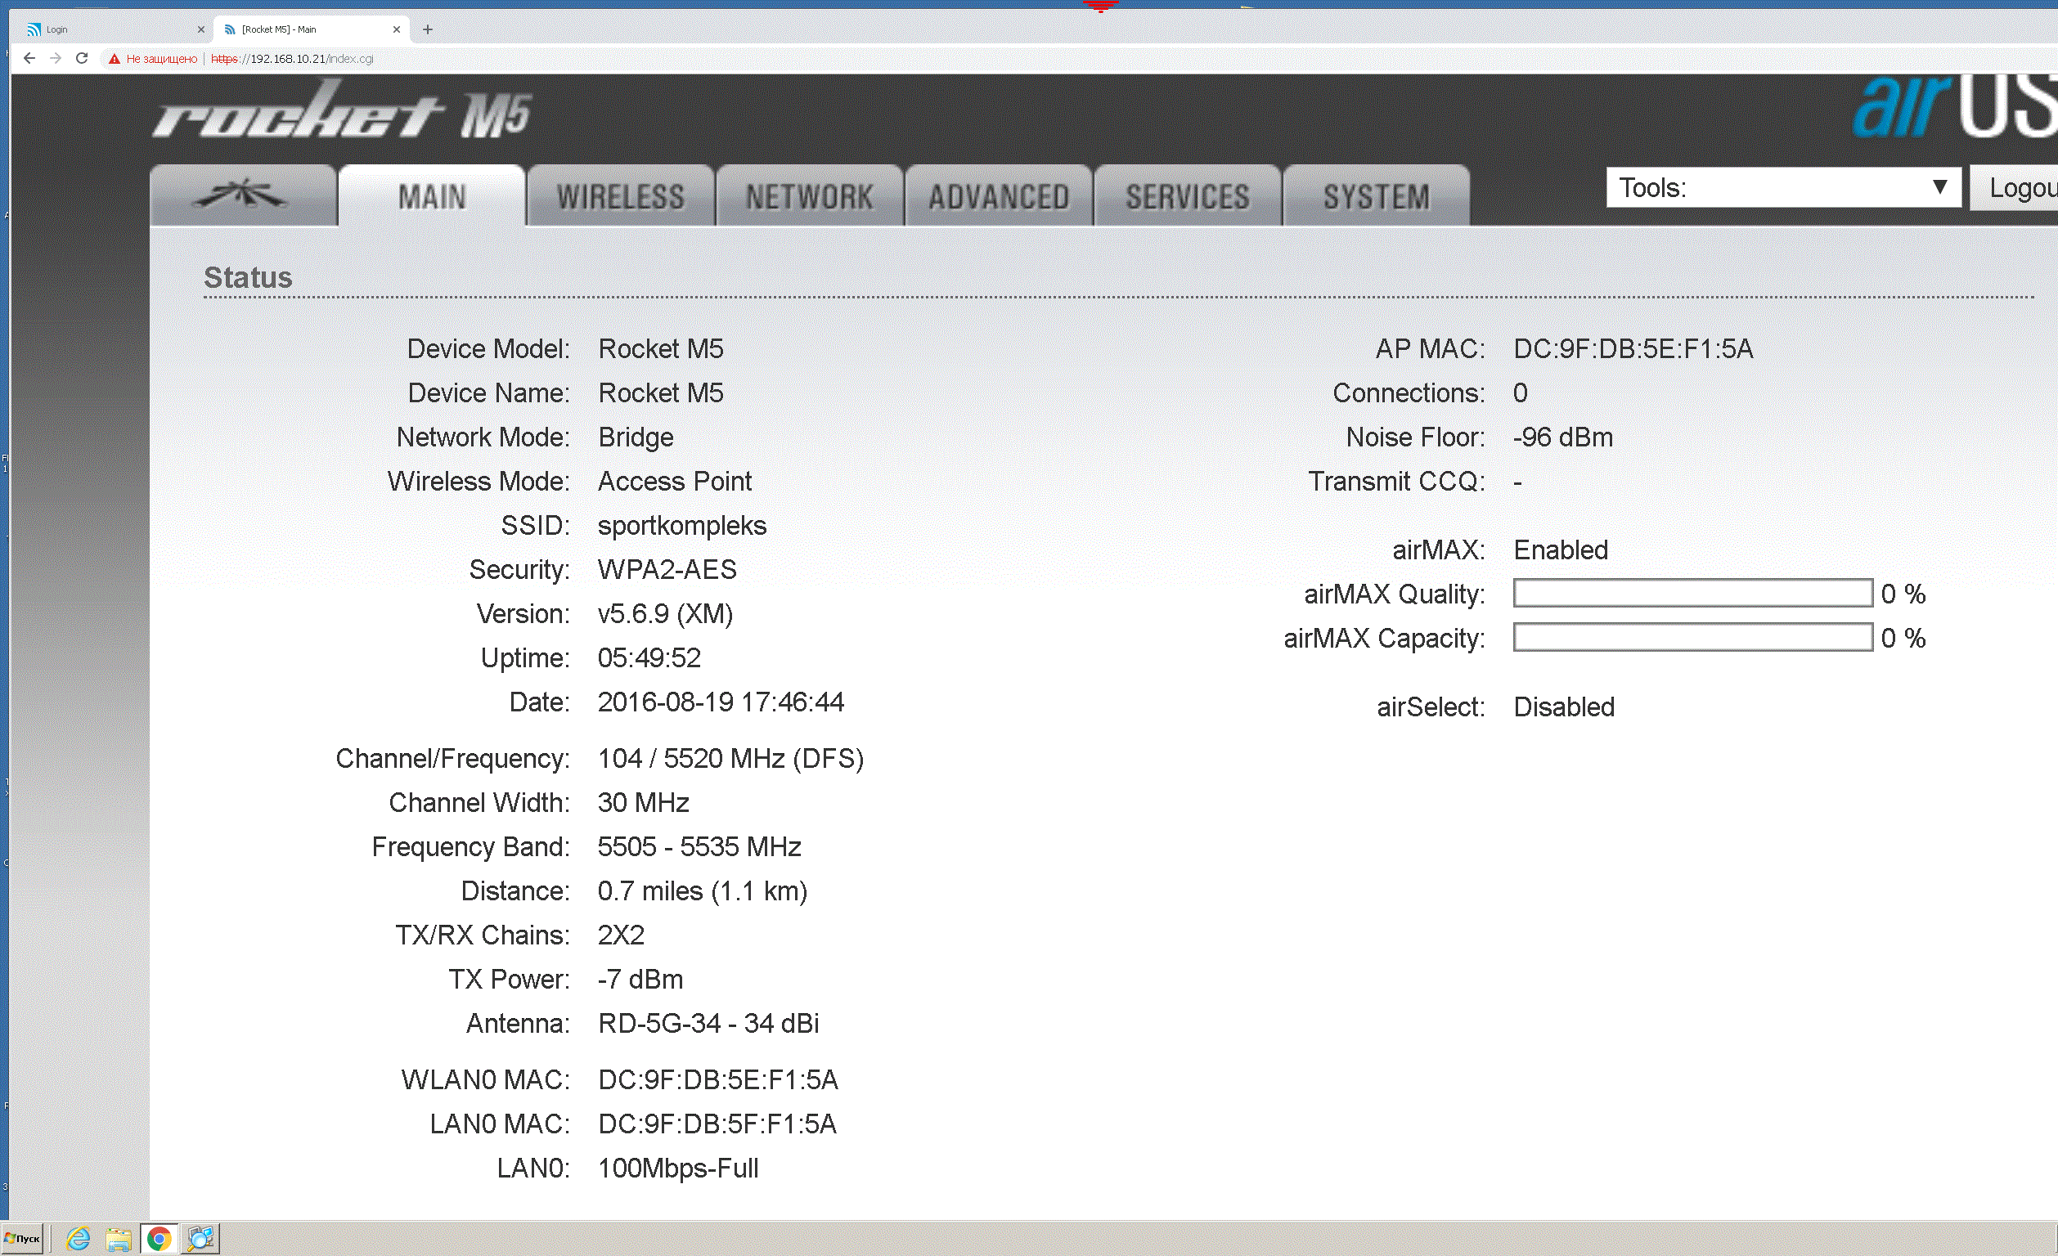Click the Version value v5.6.9 (XM)
Viewport: 2058px width, 1256px height.
[x=665, y=615]
